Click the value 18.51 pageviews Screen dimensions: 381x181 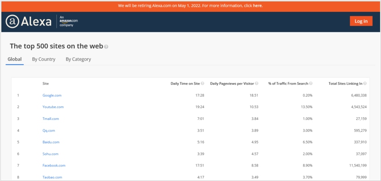click(x=254, y=95)
